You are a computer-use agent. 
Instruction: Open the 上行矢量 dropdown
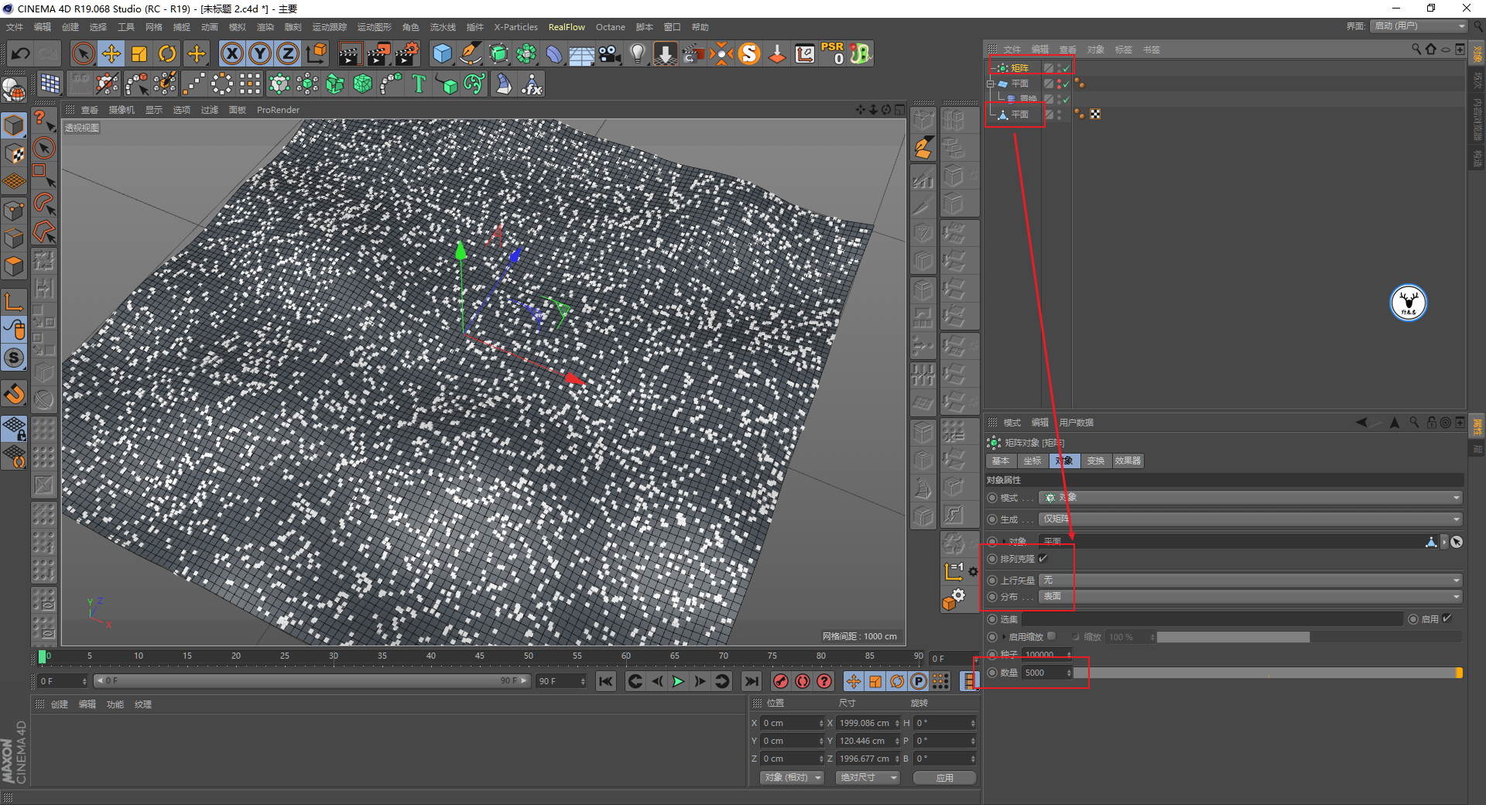(1250, 580)
